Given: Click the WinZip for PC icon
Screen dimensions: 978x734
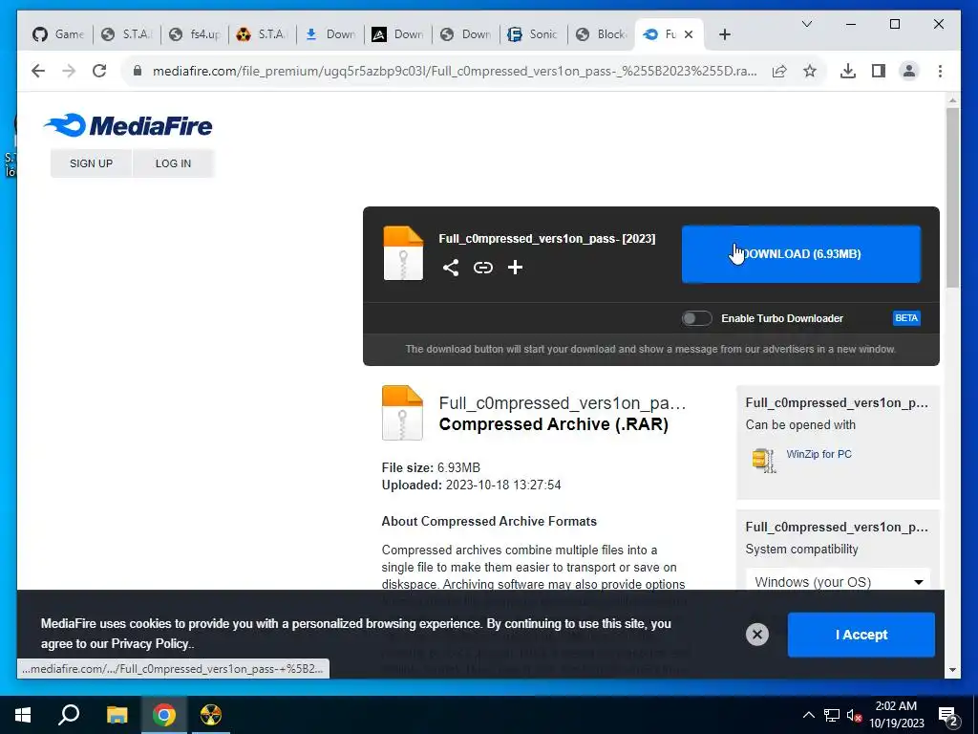Looking at the screenshot, I should point(763,461).
